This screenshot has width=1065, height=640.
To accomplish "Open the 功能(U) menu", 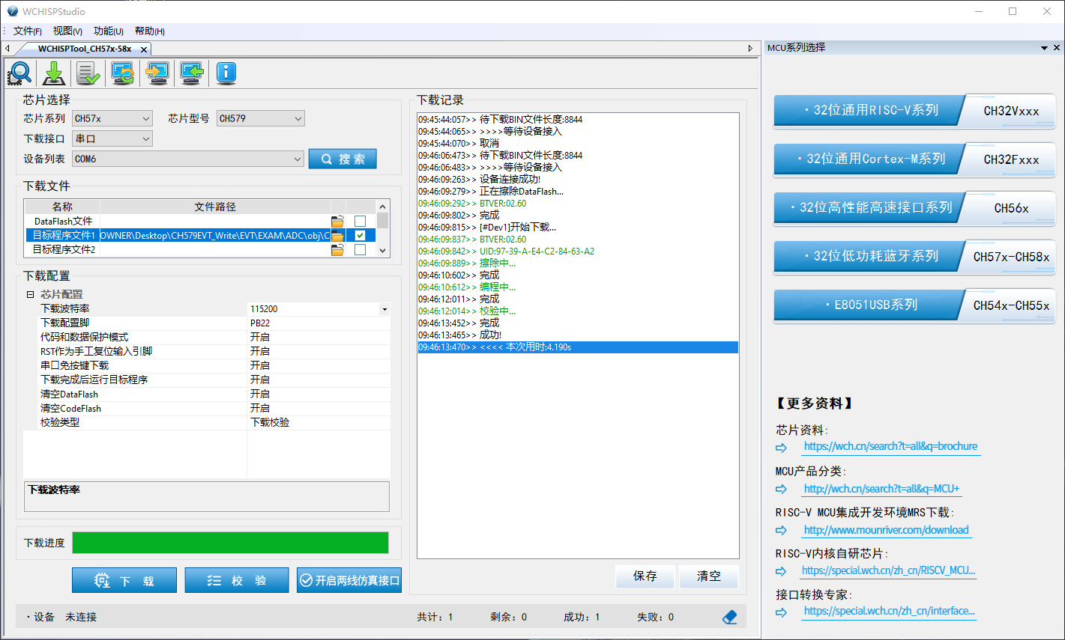I will pyautogui.click(x=109, y=31).
